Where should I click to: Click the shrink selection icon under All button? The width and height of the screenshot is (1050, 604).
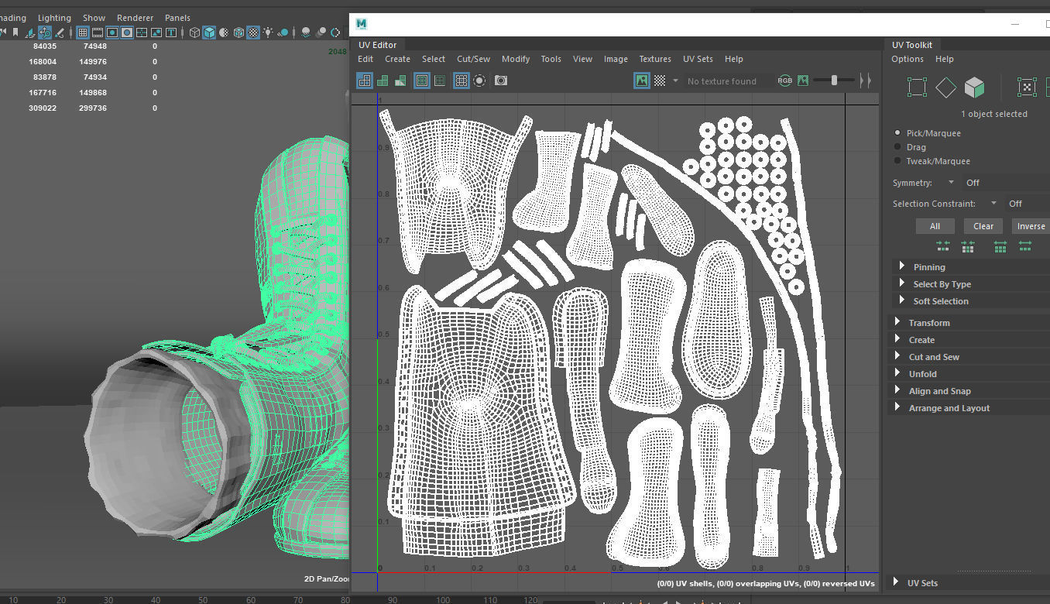click(942, 245)
